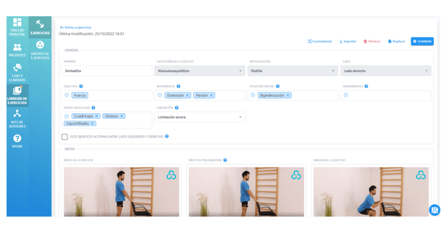
Task: Open Pacientes section
Action: (x=17, y=50)
